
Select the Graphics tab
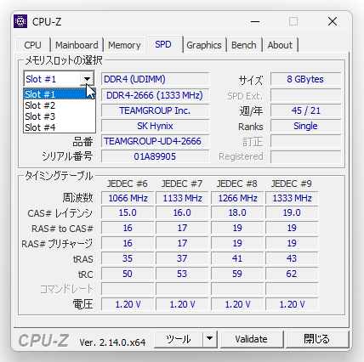[x=204, y=45]
